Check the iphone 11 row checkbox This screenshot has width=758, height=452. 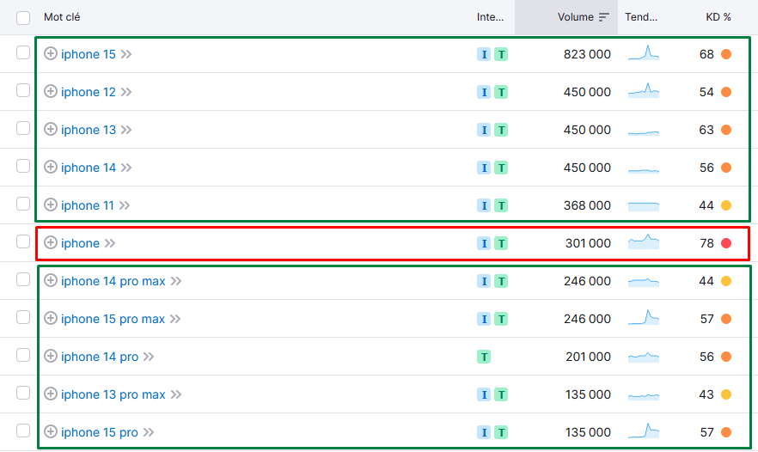[x=23, y=204]
